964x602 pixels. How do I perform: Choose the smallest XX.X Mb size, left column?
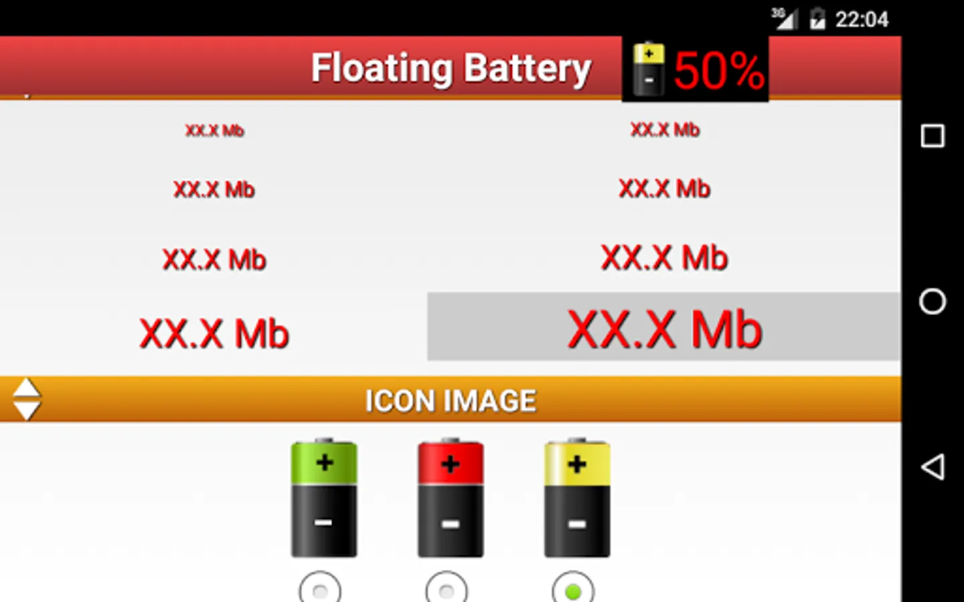click(215, 130)
